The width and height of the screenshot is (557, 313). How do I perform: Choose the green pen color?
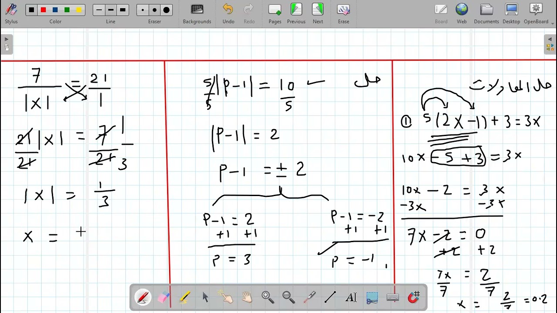tap(67, 10)
